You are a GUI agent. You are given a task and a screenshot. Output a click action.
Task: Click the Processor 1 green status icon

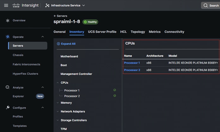pos(115,90)
